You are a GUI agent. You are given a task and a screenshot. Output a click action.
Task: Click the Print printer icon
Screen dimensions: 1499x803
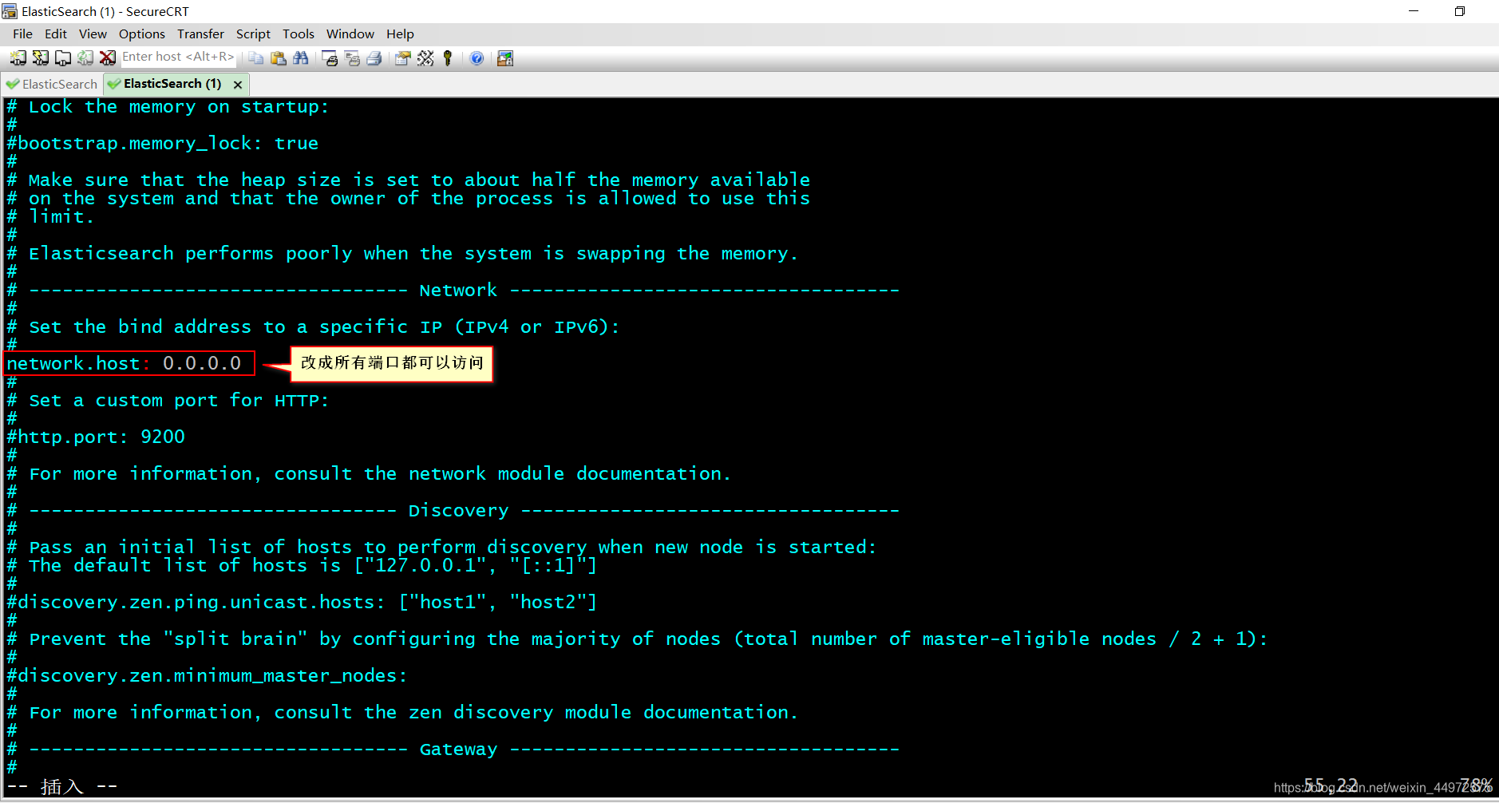pos(374,58)
